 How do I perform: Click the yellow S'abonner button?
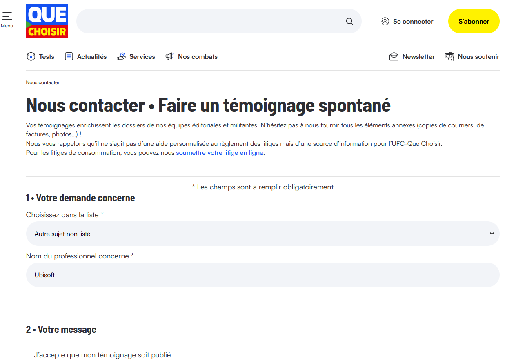tap(474, 21)
